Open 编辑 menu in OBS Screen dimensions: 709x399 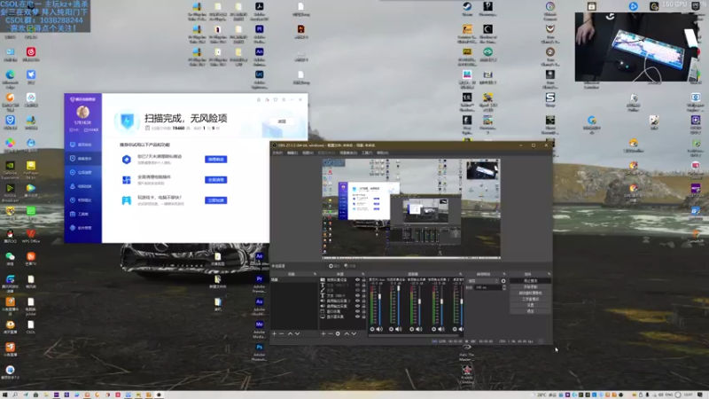[x=292, y=153]
